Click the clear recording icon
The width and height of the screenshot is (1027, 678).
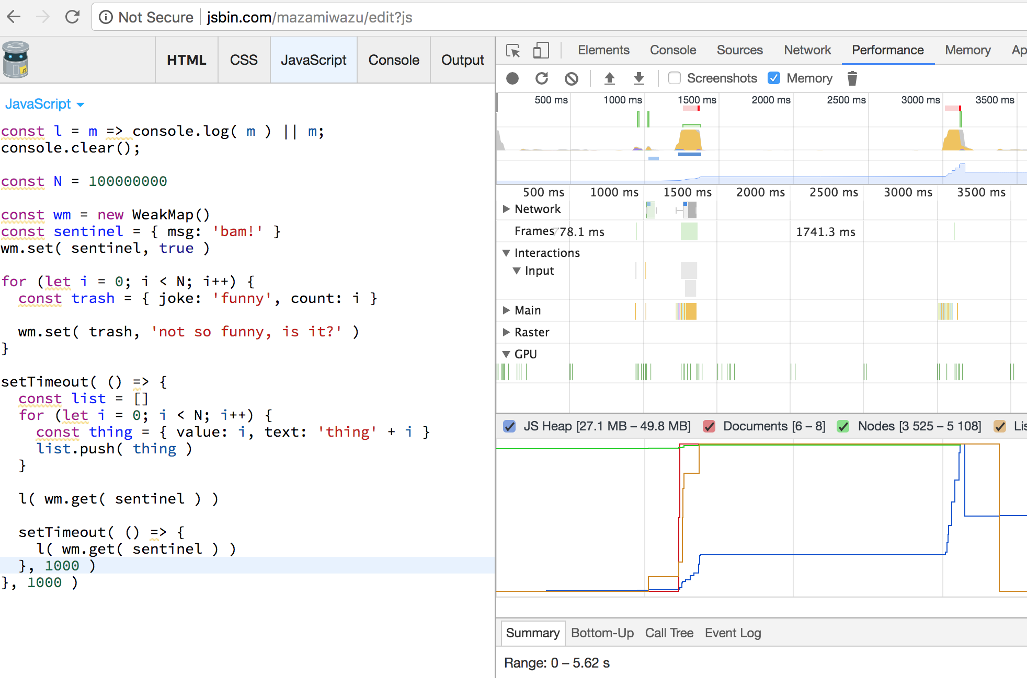click(x=572, y=78)
